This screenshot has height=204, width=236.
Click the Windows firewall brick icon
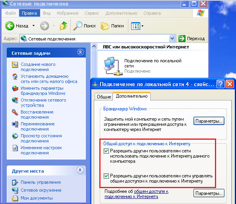(15, 89)
